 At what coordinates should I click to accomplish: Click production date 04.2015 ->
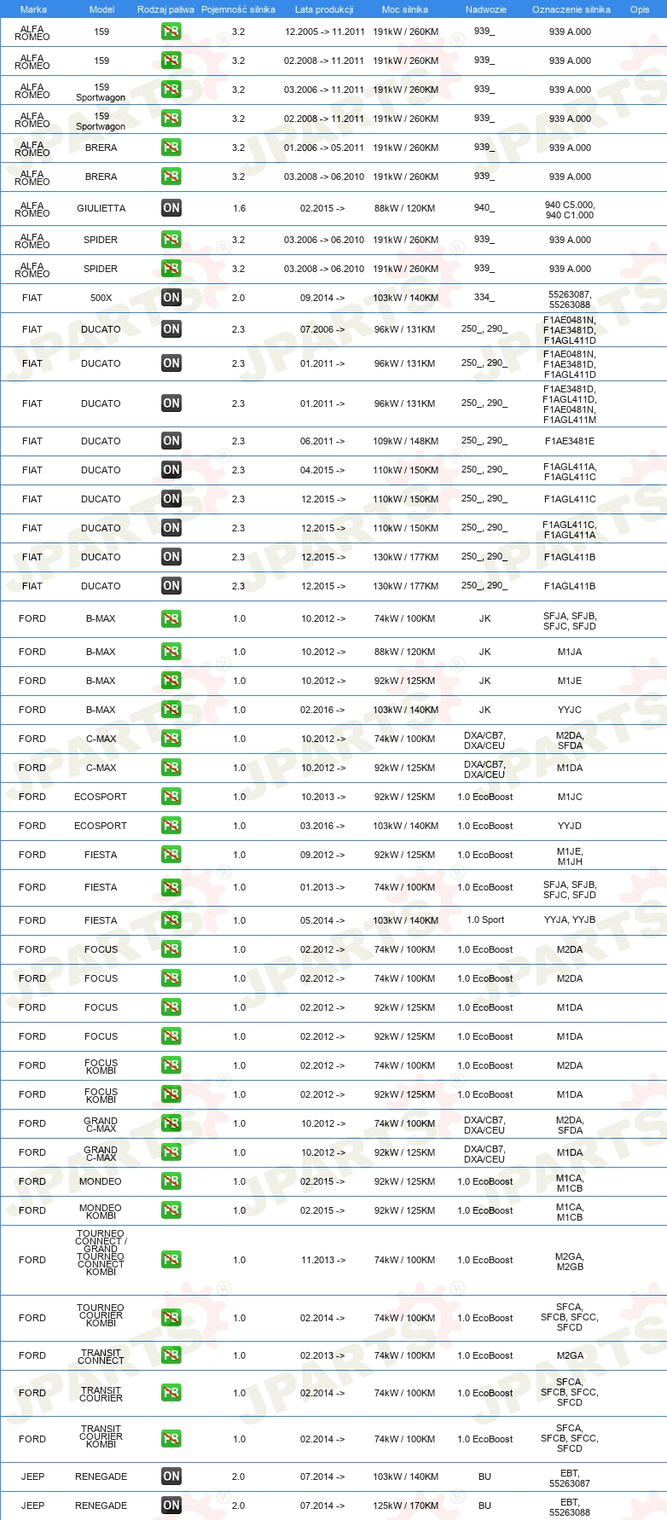[323, 470]
